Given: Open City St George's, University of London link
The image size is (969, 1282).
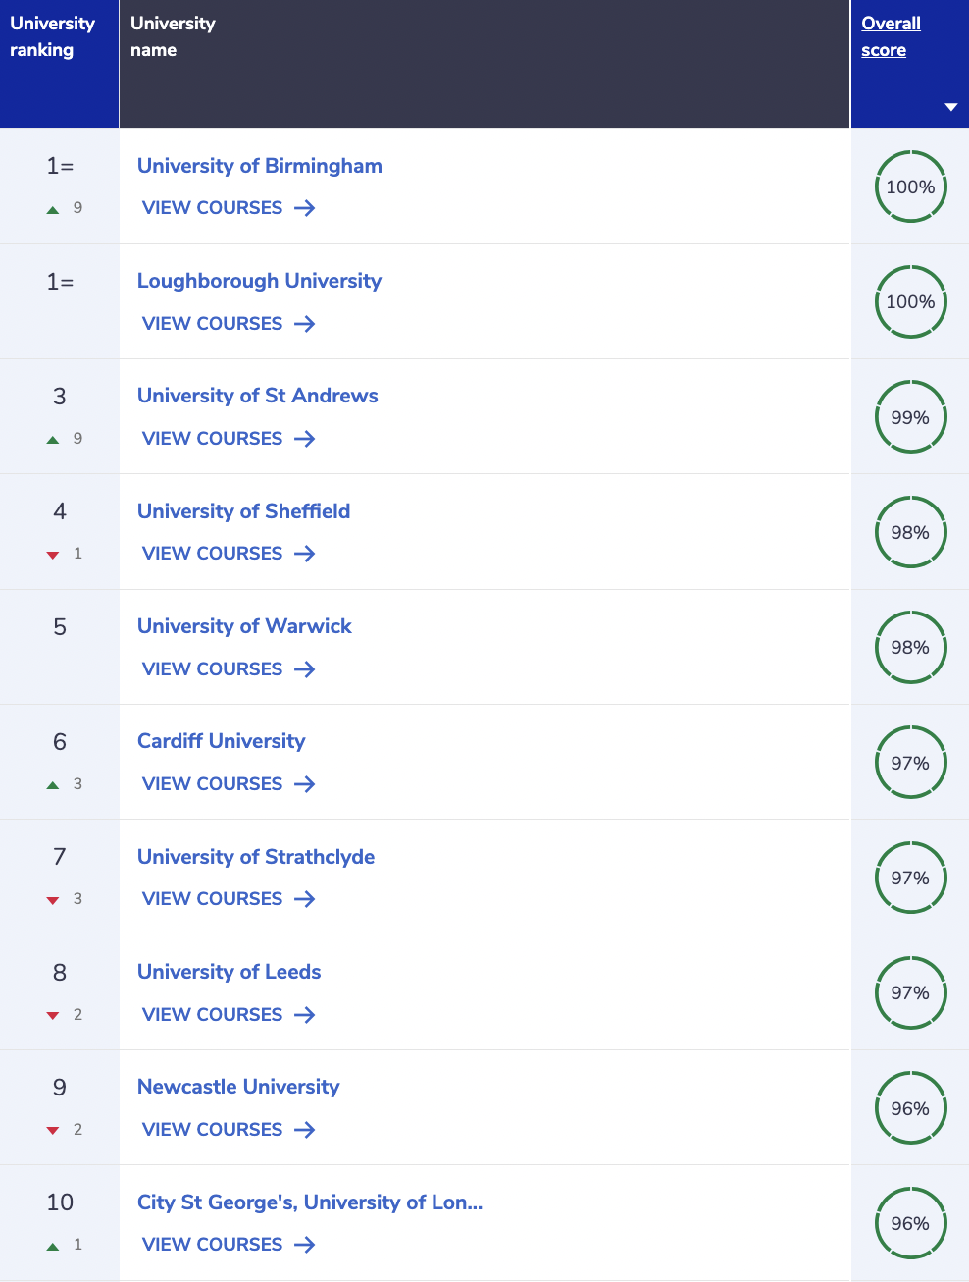Looking at the screenshot, I should [x=310, y=1202].
